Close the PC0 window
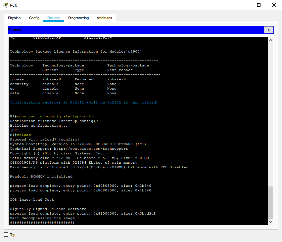 pos(274,5)
